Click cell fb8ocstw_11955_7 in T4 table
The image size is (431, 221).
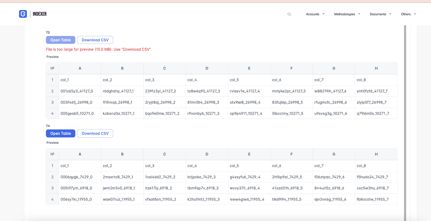[x=373, y=199]
